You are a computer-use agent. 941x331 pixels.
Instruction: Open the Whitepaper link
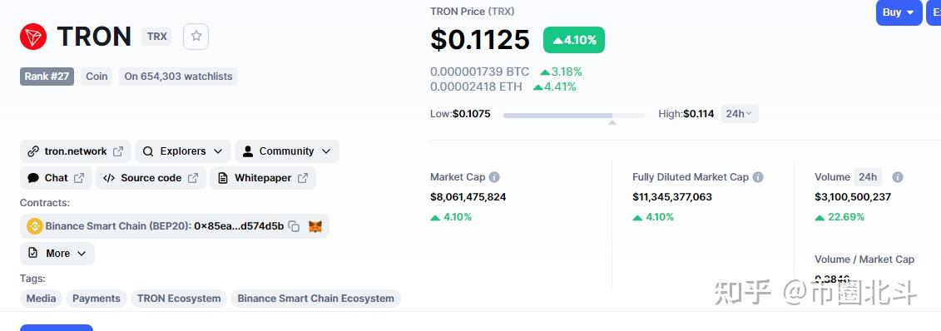(x=262, y=178)
